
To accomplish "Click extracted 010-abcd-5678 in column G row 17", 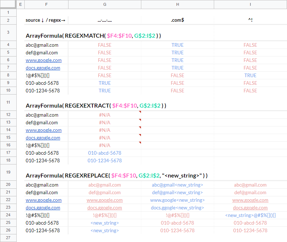I will click(105, 153).
